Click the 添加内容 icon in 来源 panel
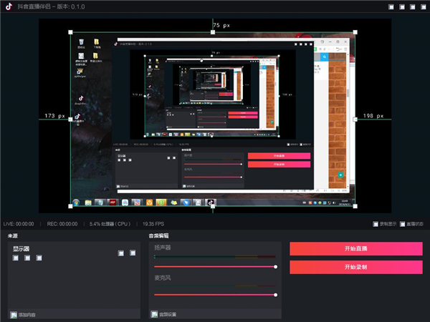Viewport: 430px width, 322px height. click(x=14, y=314)
